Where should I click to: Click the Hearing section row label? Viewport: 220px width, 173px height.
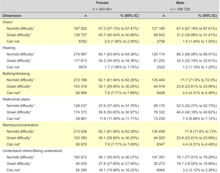click(9, 48)
